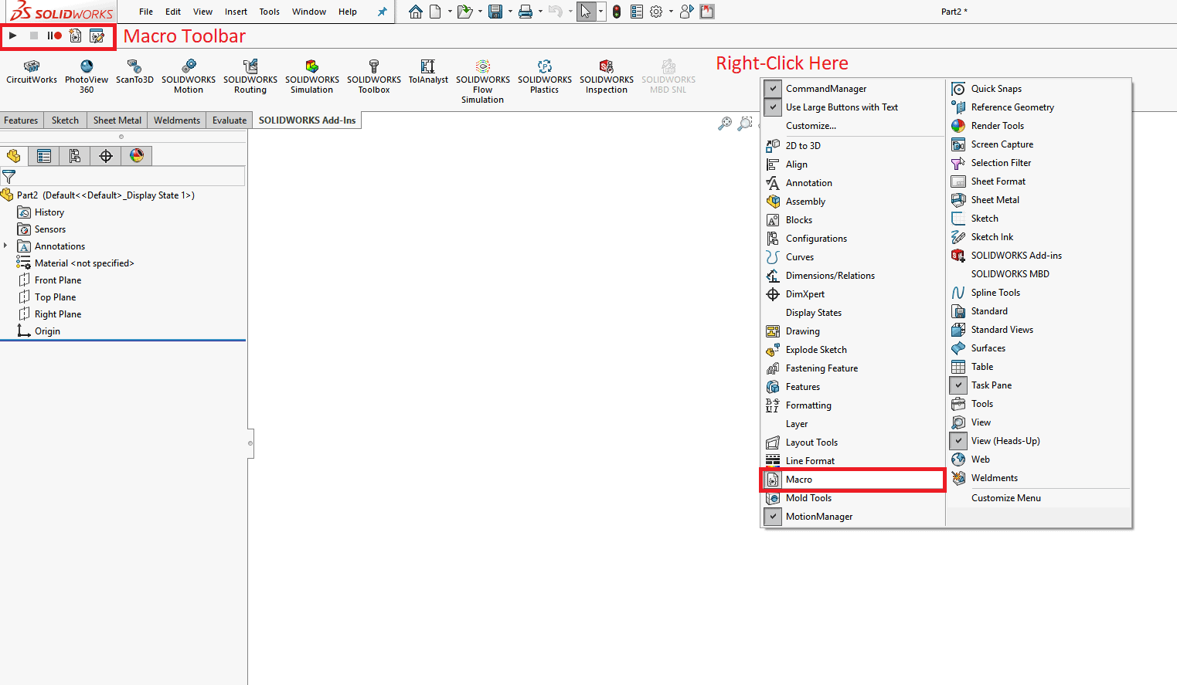Click the panel collapse handle on left panel edge
Screen dimensions: 1177x685
pos(250,443)
